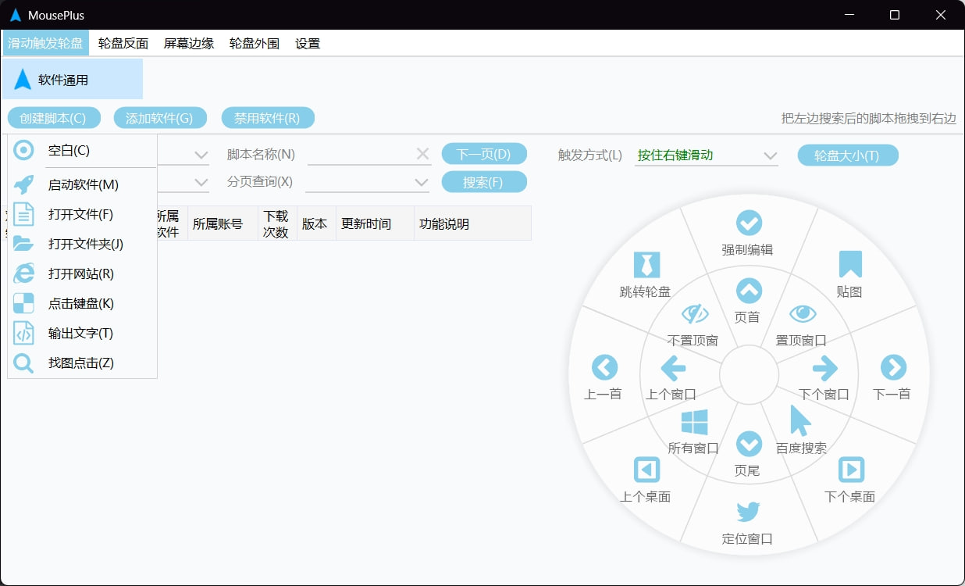
Task: Switch to the 屏幕边缘 tab
Action: pyautogui.click(x=189, y=44)
